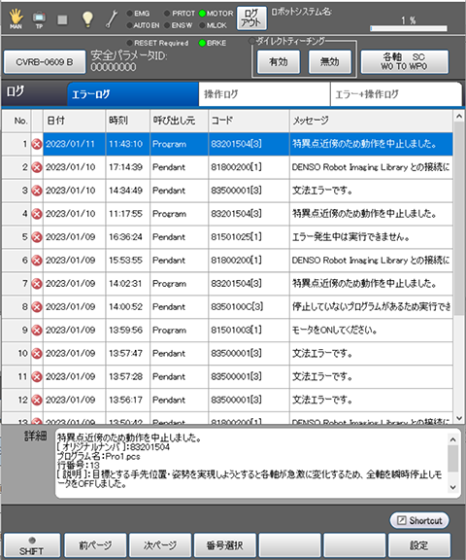
Task: Click the gray stop square icon
Action: 62,19
